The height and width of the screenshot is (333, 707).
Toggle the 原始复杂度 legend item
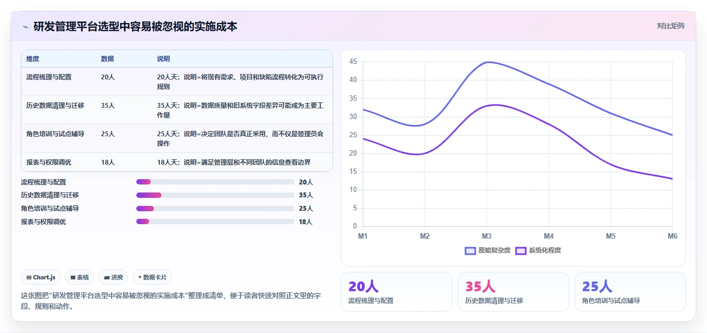[x=488, y=250]
